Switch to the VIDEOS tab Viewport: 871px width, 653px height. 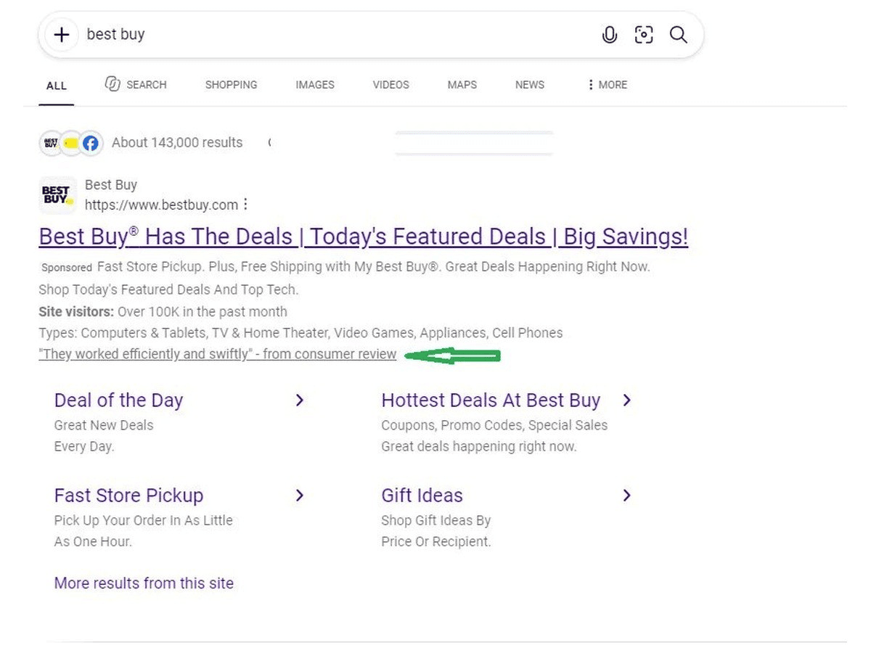(x=391, y=85)
